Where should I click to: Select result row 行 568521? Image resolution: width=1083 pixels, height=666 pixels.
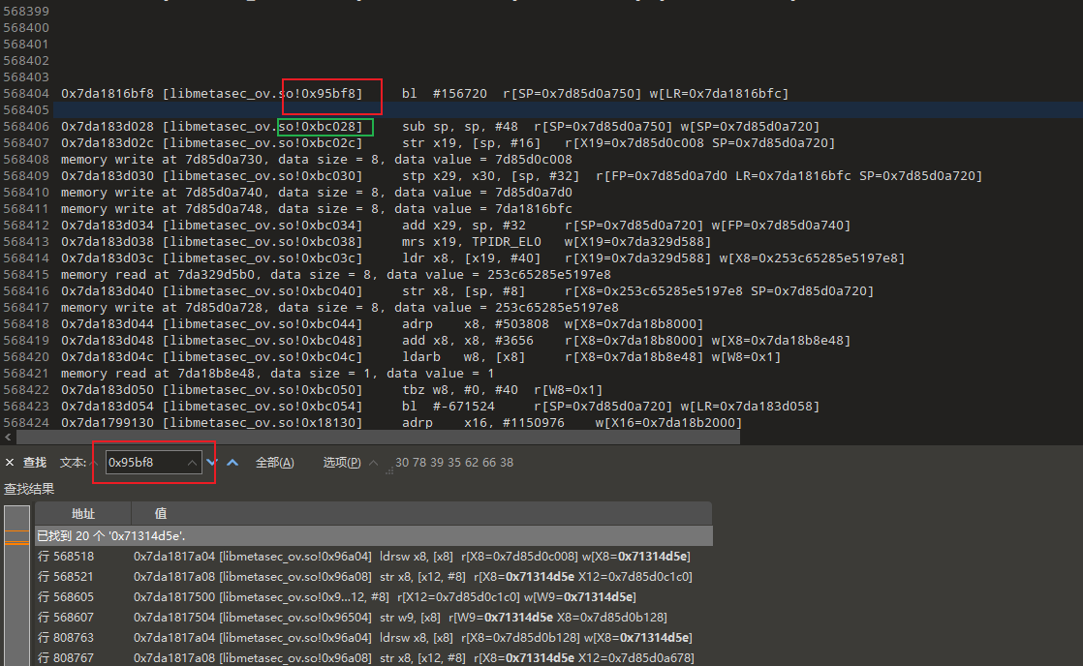pyautogui.click(x=374, y=576)
